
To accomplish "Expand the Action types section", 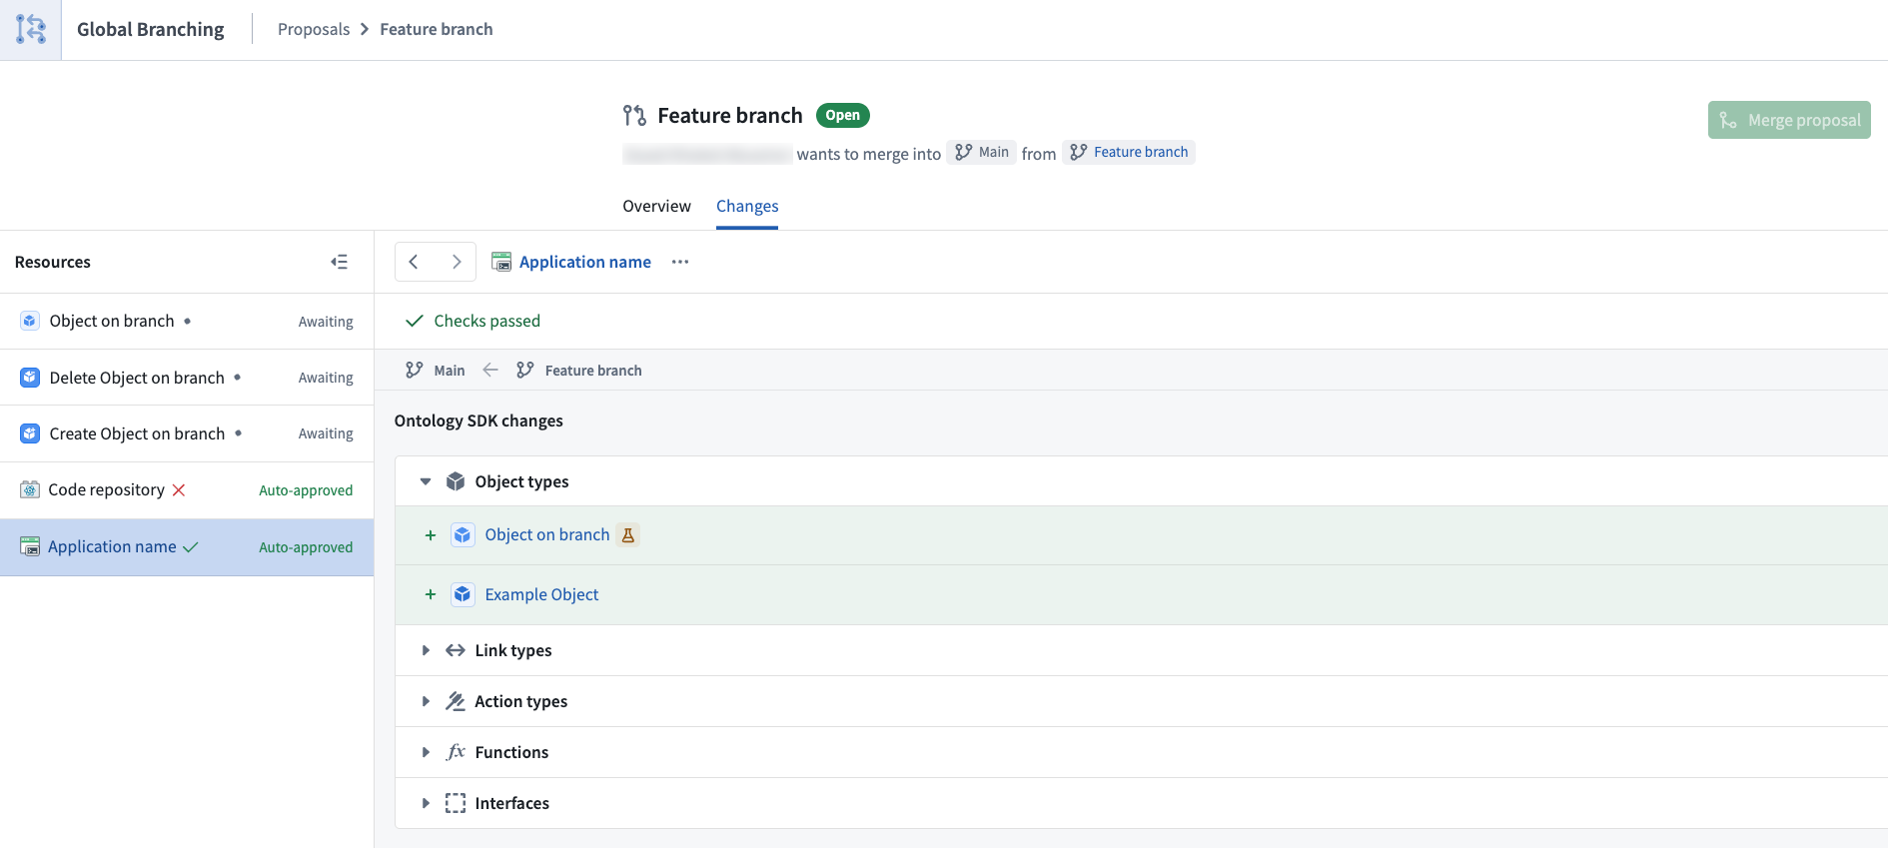I will click(426, 701).
